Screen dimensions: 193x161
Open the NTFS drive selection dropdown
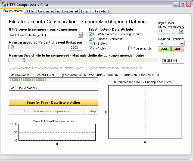click(x=80, y=35)
